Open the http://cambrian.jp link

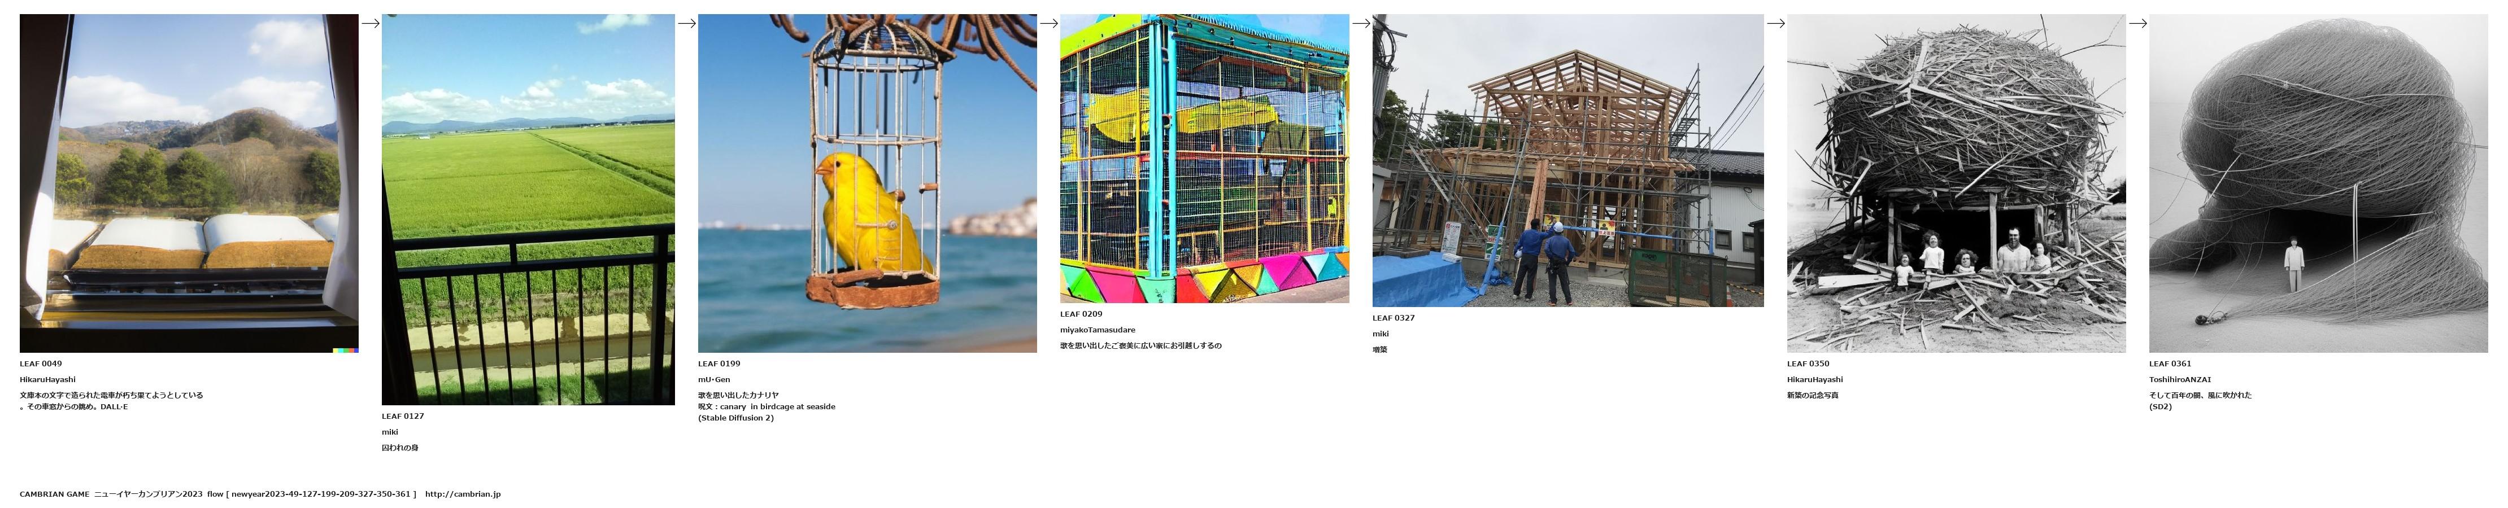pyautogui.click(x=463, y=494)
